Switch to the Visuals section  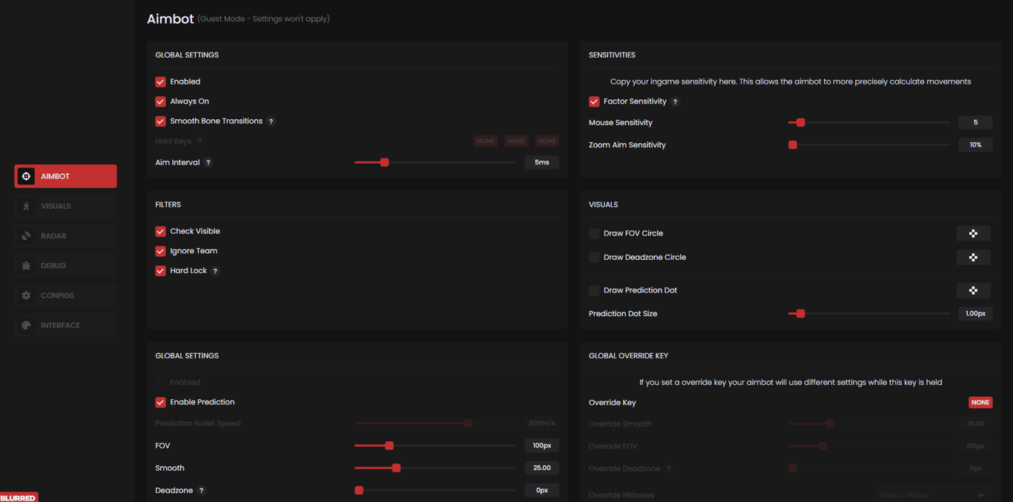click(x=65, y=206)
